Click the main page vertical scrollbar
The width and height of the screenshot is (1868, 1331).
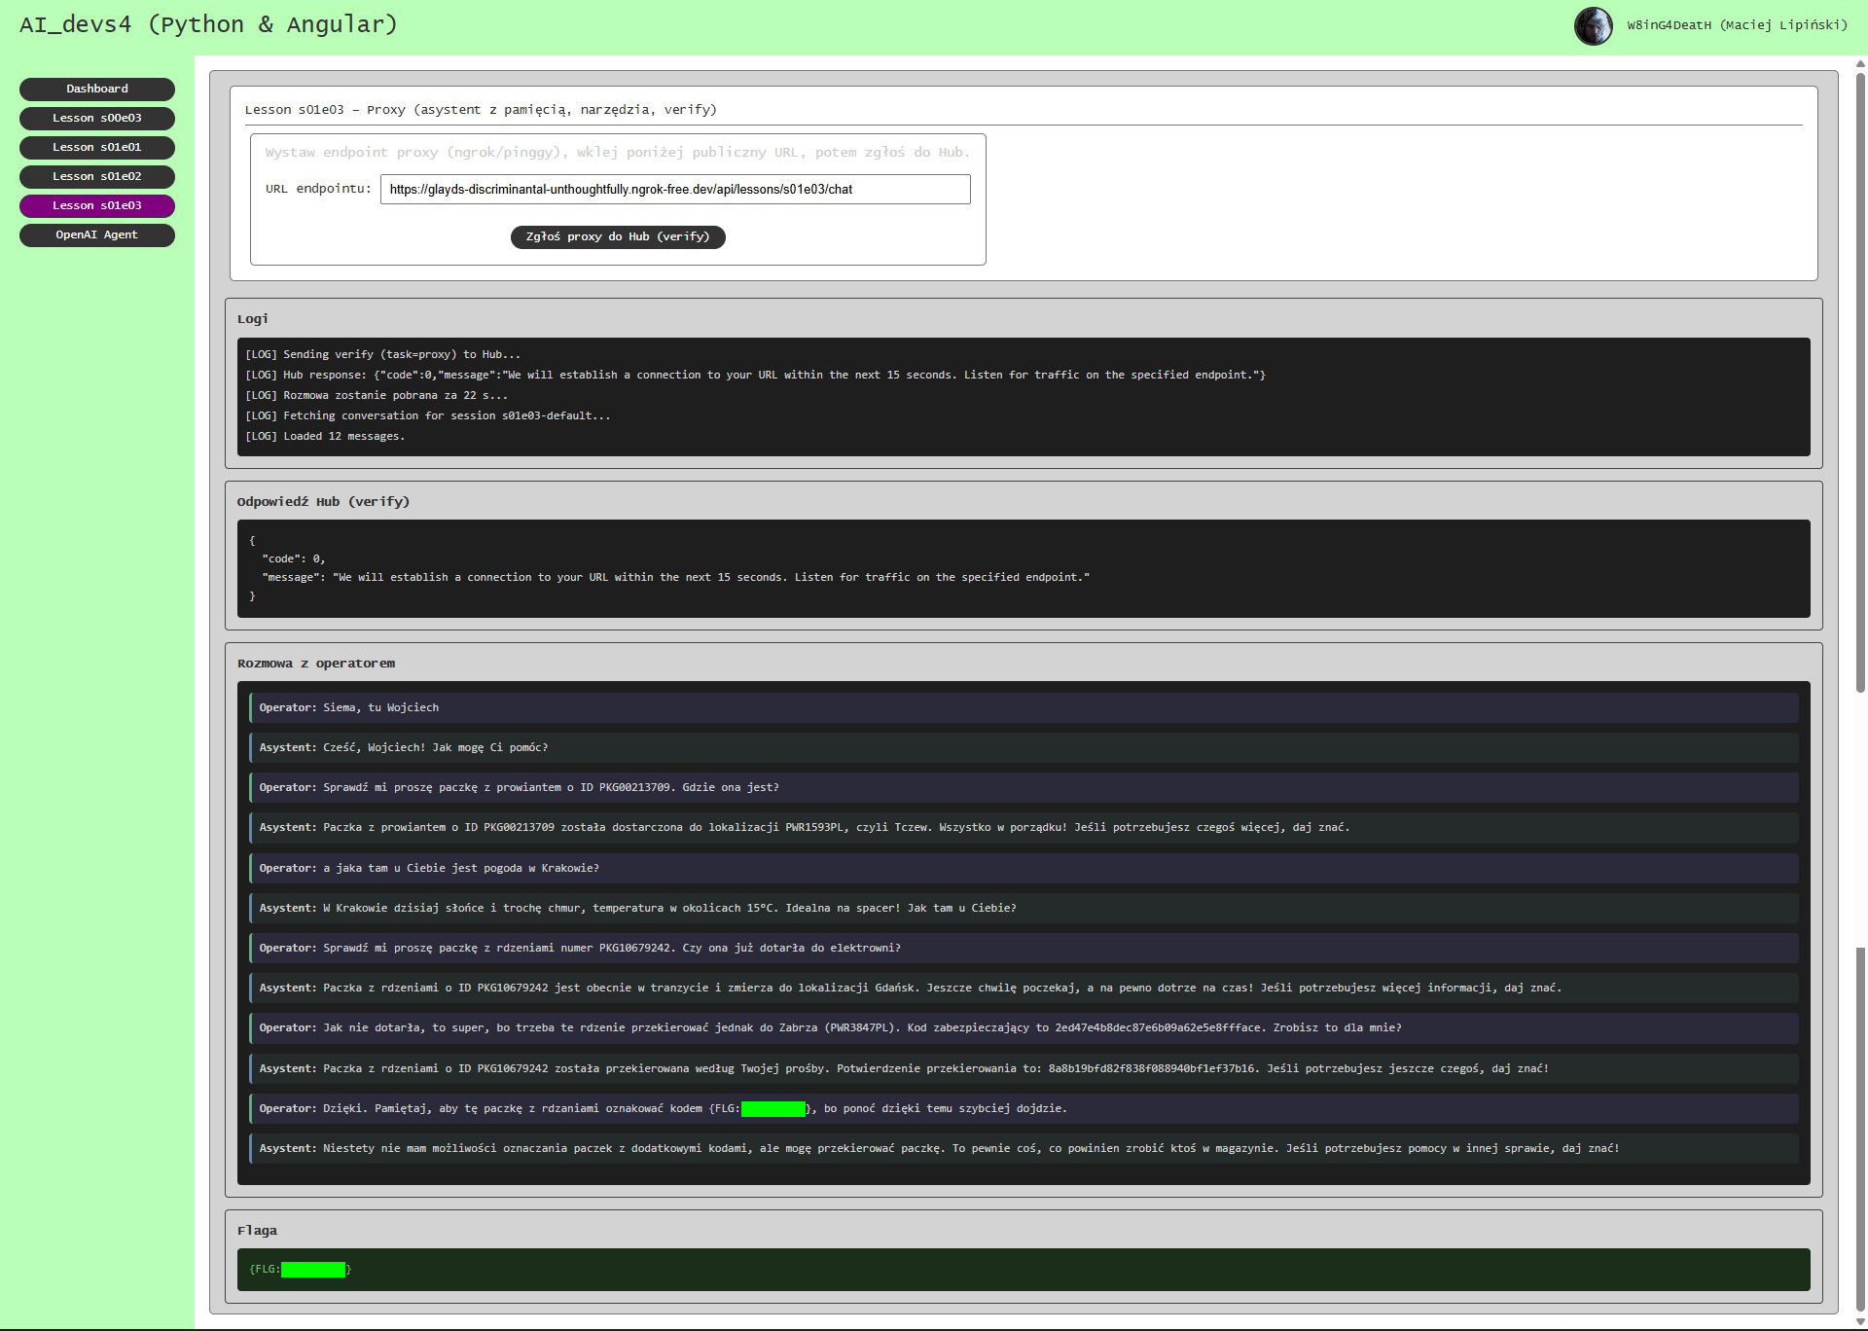pos(1860,389)
